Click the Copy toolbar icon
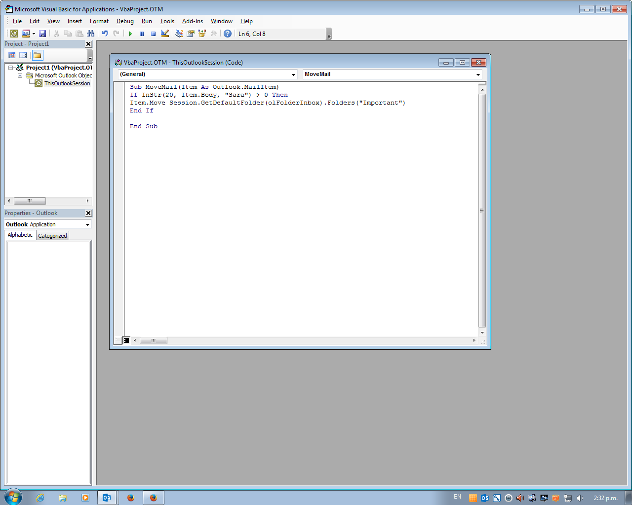This screenshot has width=632, height=505. pyautogui.click(x=68, y=34)
